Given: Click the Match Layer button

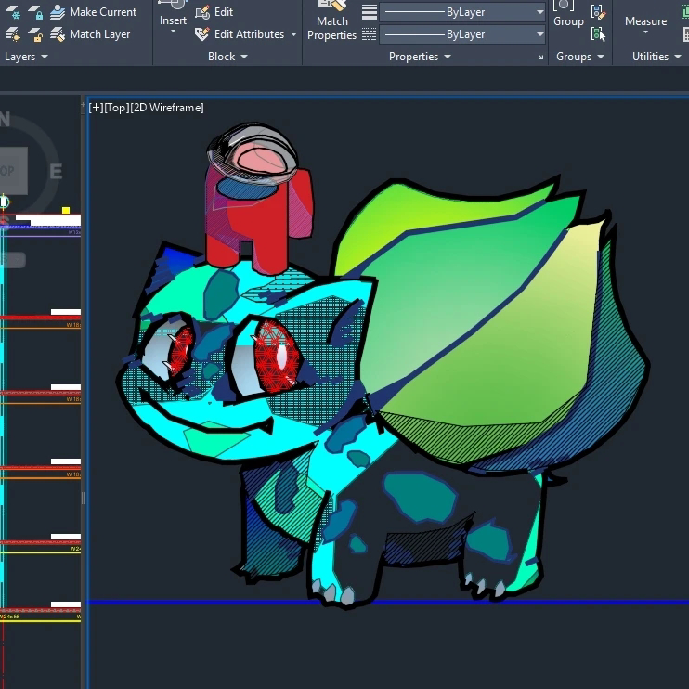Looking at the screenshot, I should 90,34.
